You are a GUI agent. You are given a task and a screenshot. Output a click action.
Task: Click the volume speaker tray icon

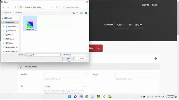click(159, 97)
